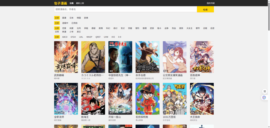Viewport: 270px width, 128px height.
Task: Open the 公交男女爆笑漫画 cover image
Action: click(x=175, y=57)
